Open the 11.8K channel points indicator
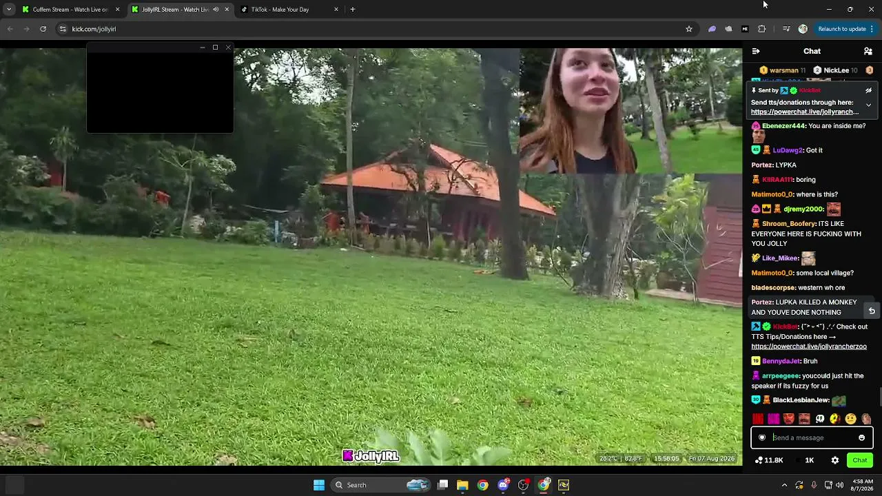882x496 pixels. (x=769, y=460)
